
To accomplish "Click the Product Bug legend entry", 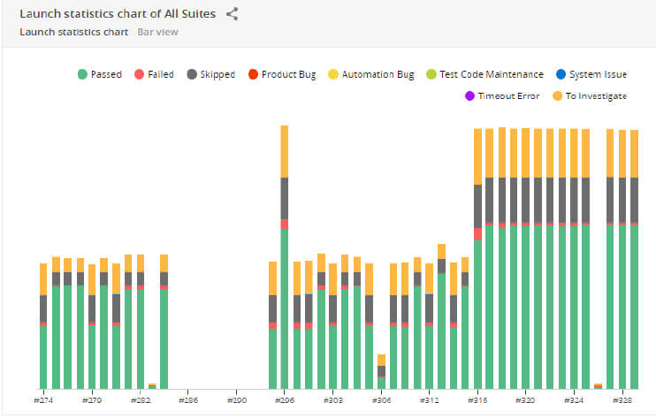I will [281, 74].
